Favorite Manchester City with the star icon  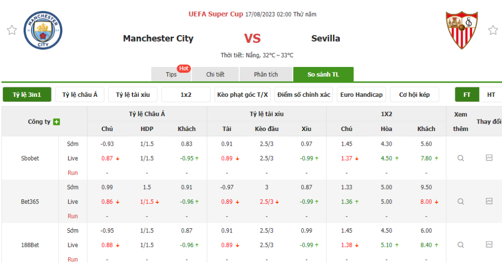[x=12, y=30]
